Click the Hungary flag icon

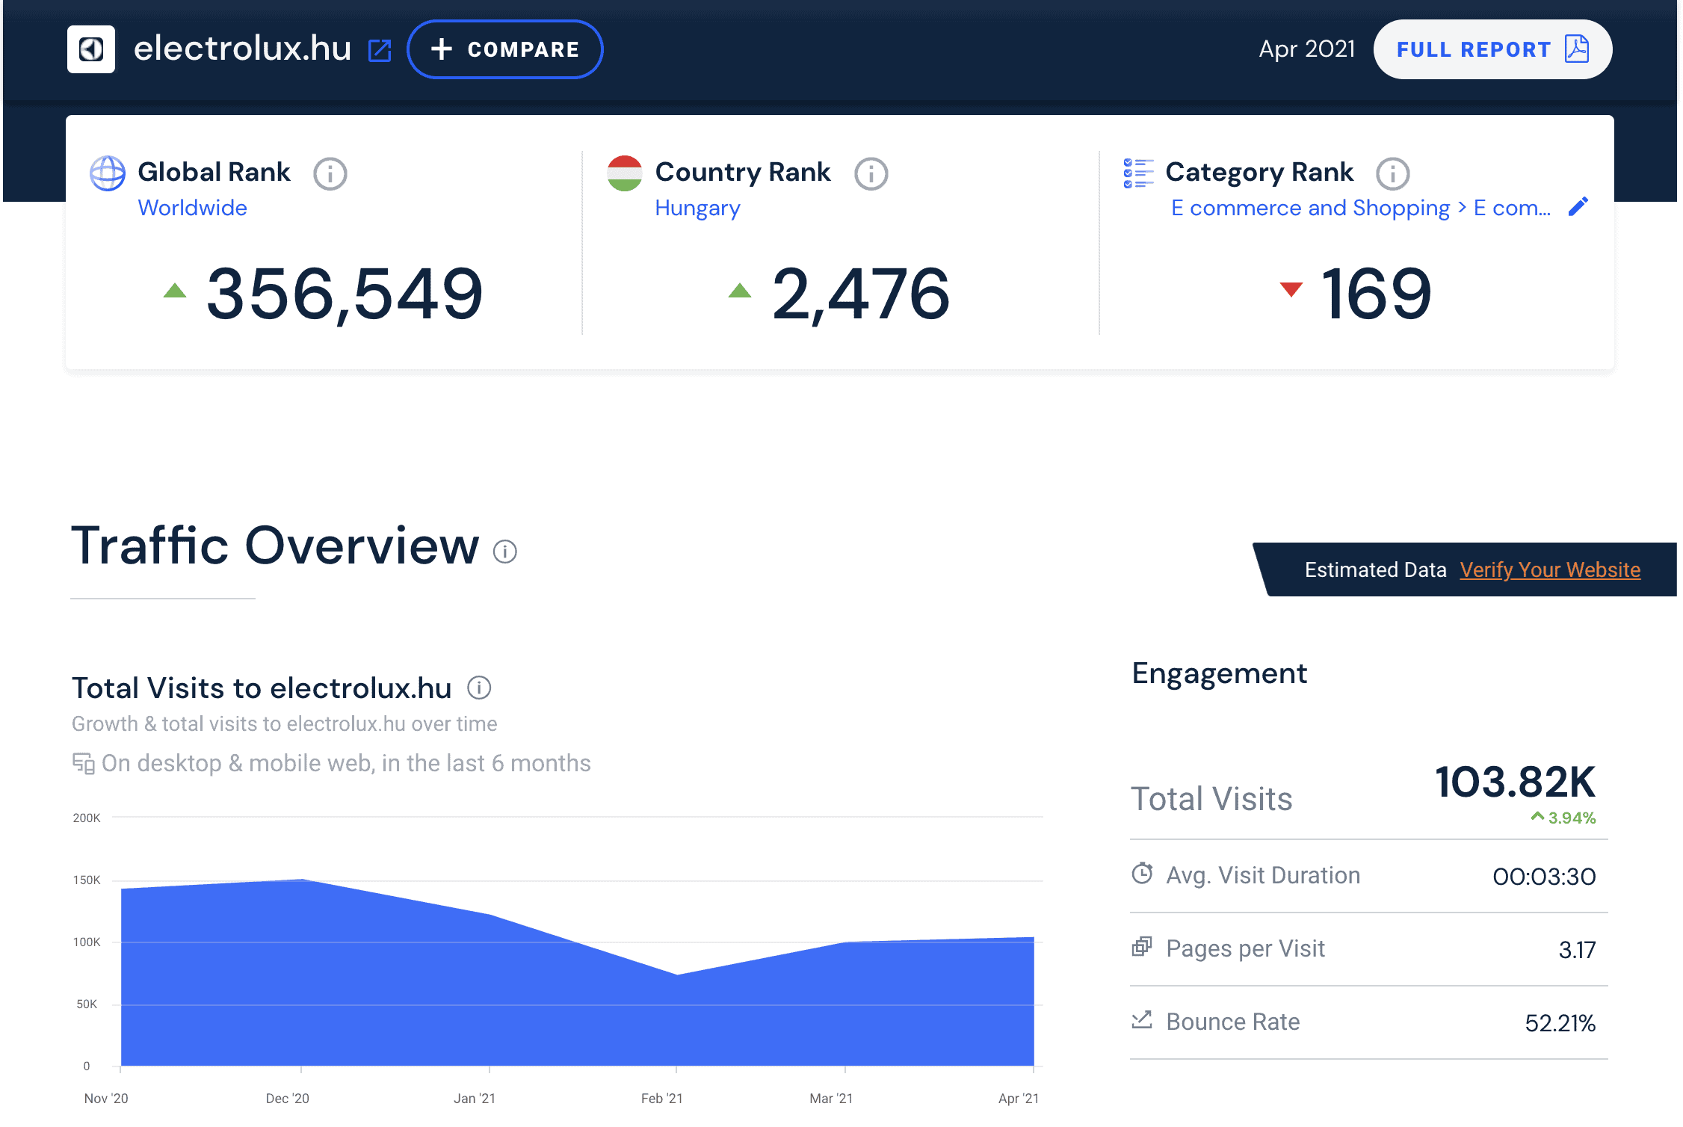625,173
